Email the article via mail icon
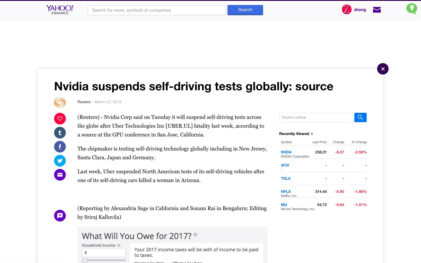The height and width of the screenshot is (263, 421). click(x=60, y=175)
